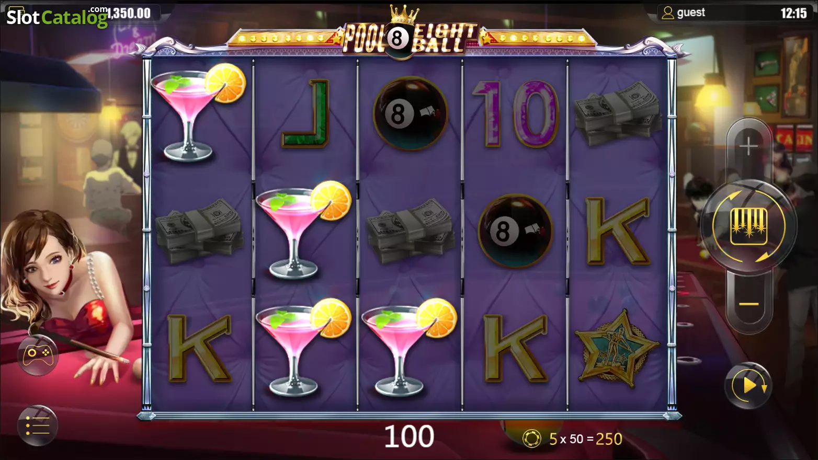Click the 12:15 clock display
This screenshot has width=818, height=460.
point(793,13)
